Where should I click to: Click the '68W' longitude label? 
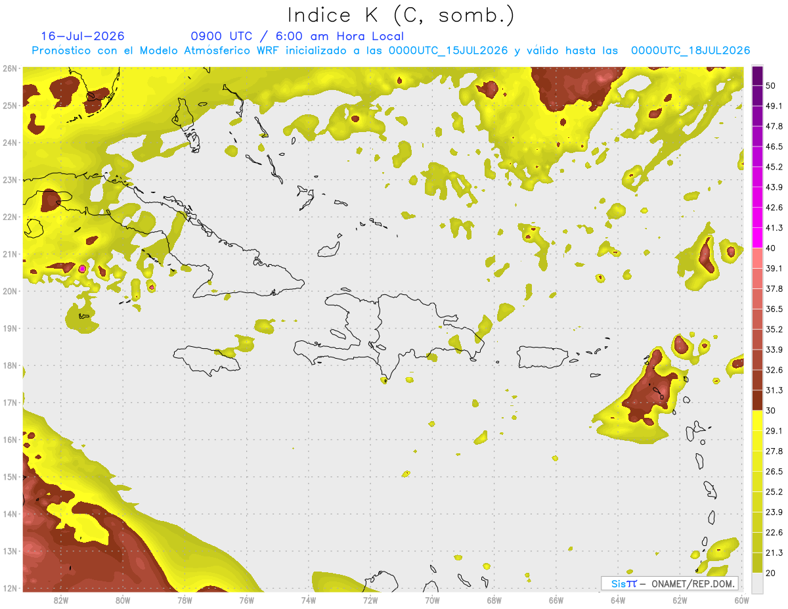[494, 600]
